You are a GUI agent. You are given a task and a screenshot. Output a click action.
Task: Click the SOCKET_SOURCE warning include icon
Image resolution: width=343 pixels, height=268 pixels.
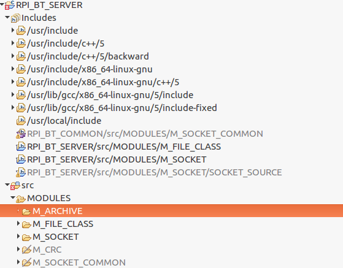21,172
